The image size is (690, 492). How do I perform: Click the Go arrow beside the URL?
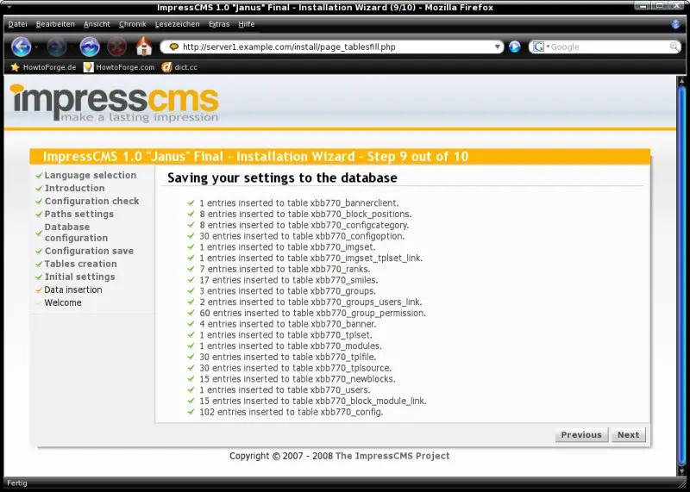(514, 47)
